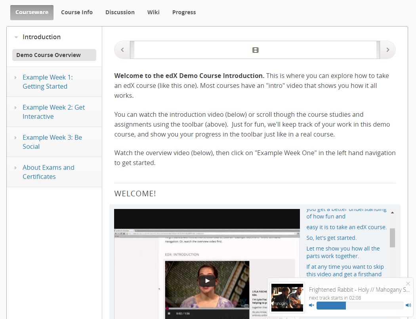416x319 pixels.
Task: Click the Mahogany album thumbnail
Action: 287,297
